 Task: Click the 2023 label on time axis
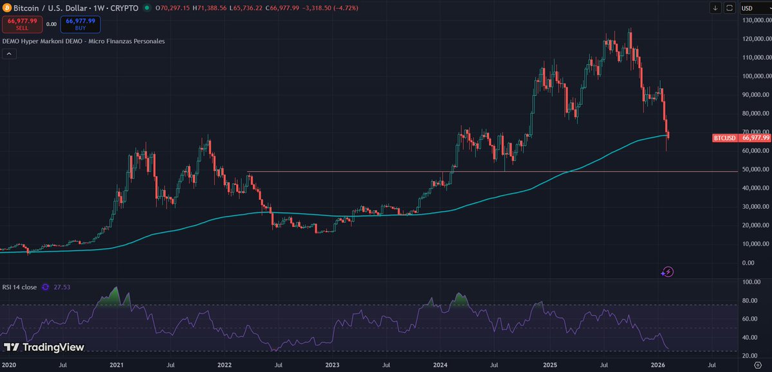tap(332, 364)
